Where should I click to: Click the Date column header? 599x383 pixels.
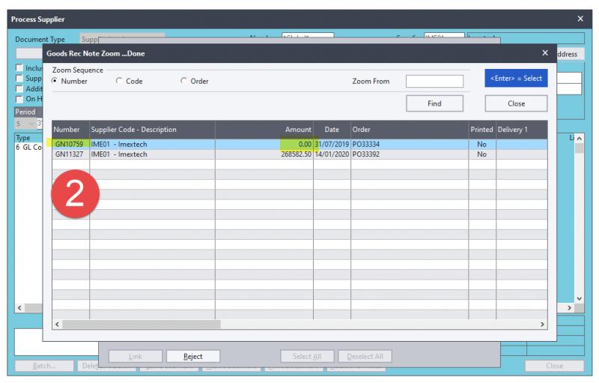pos(332,130)
